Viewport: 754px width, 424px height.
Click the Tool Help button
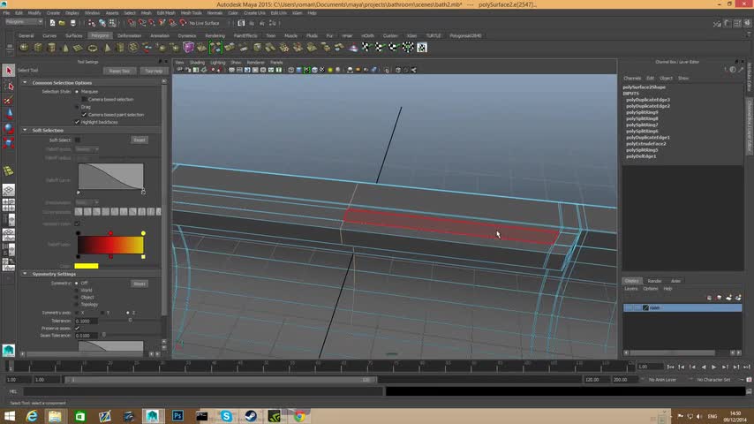pos(153,71)
